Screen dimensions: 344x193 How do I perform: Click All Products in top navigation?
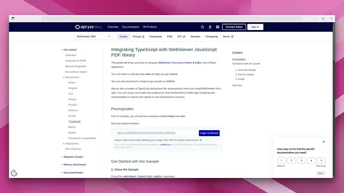150,27
